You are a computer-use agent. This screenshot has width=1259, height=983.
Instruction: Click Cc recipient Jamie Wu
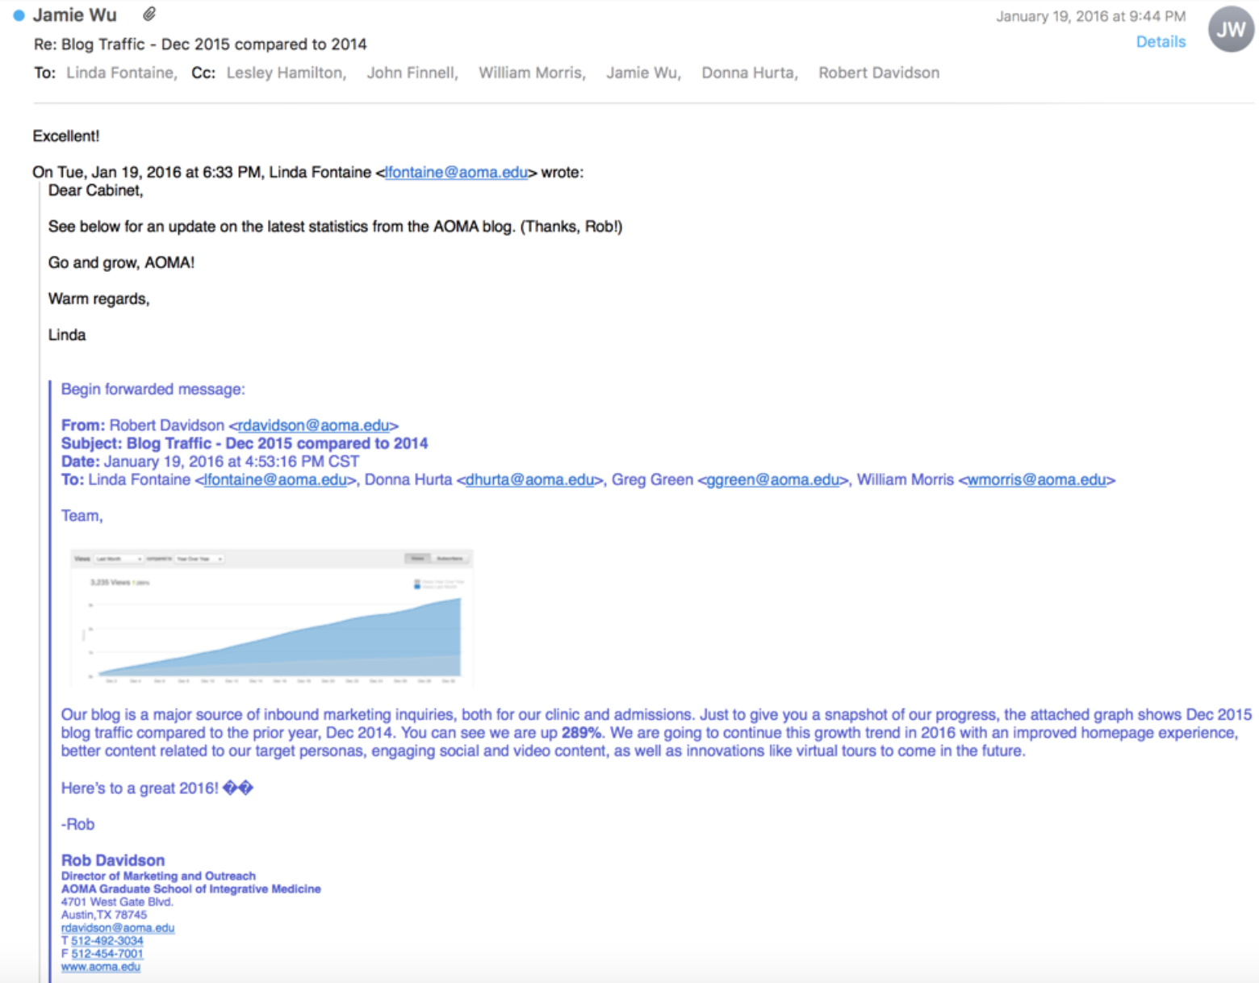point(643,73)
